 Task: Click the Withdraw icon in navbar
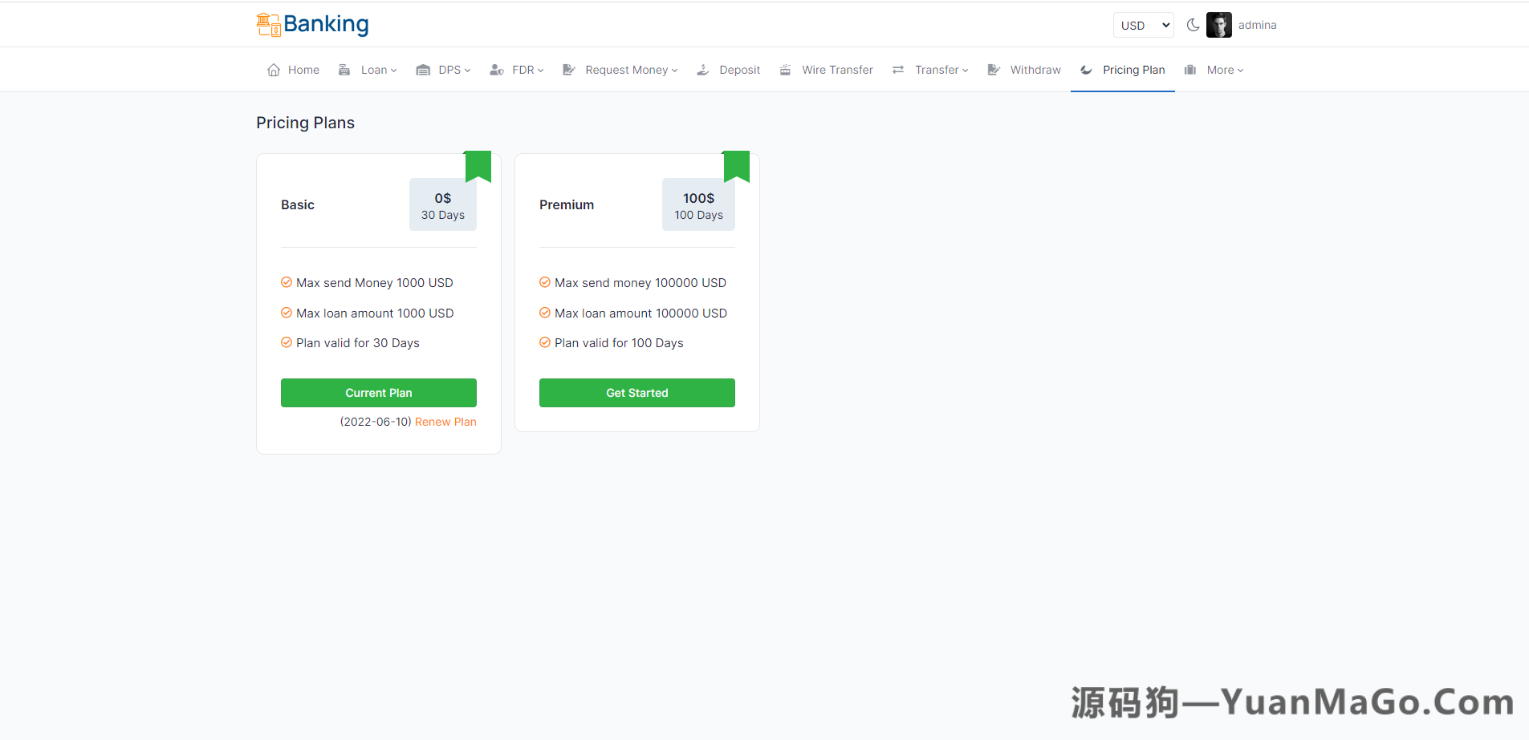[994, 70]
